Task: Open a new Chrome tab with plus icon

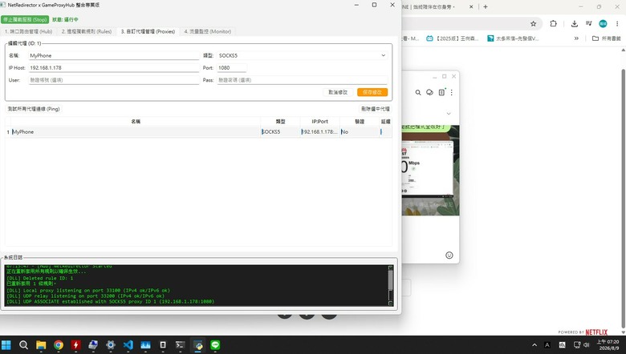Action: [486, 6]
